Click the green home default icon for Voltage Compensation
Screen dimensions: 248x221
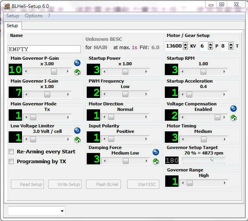coord(233,118)
